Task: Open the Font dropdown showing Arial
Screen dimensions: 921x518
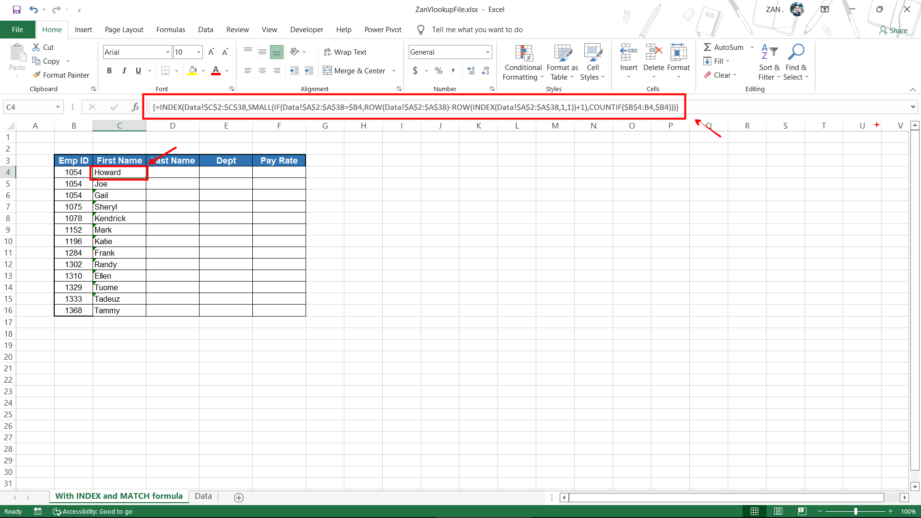Action: [x=167, y=52]
